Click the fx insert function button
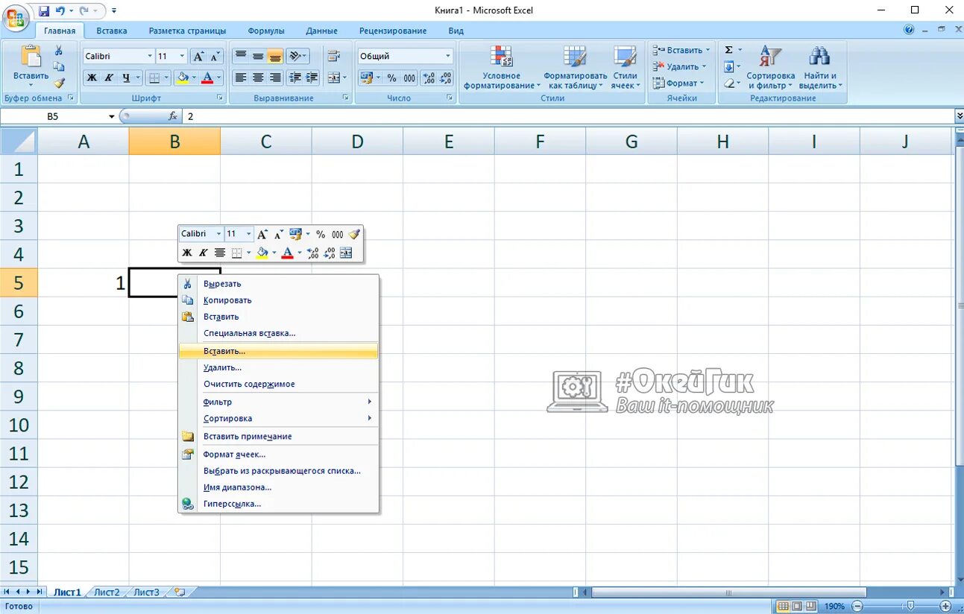Viewport: 964px width, 614px height. 173,116
